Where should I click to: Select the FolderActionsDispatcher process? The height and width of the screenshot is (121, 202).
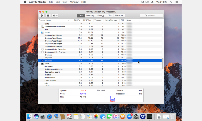[100, 27]
